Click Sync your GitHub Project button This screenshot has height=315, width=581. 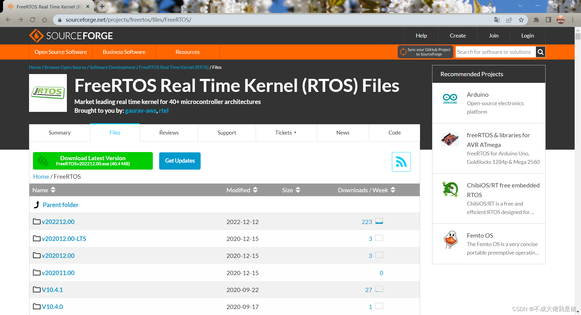425,52
